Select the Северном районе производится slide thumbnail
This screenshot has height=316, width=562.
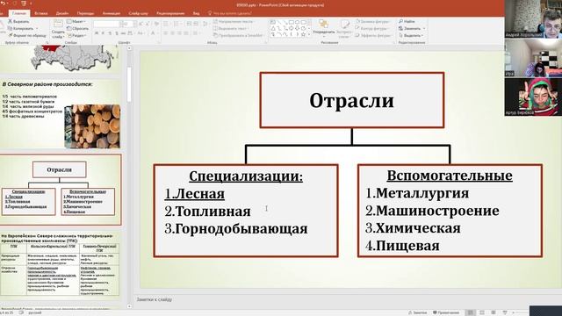(61, 115)
